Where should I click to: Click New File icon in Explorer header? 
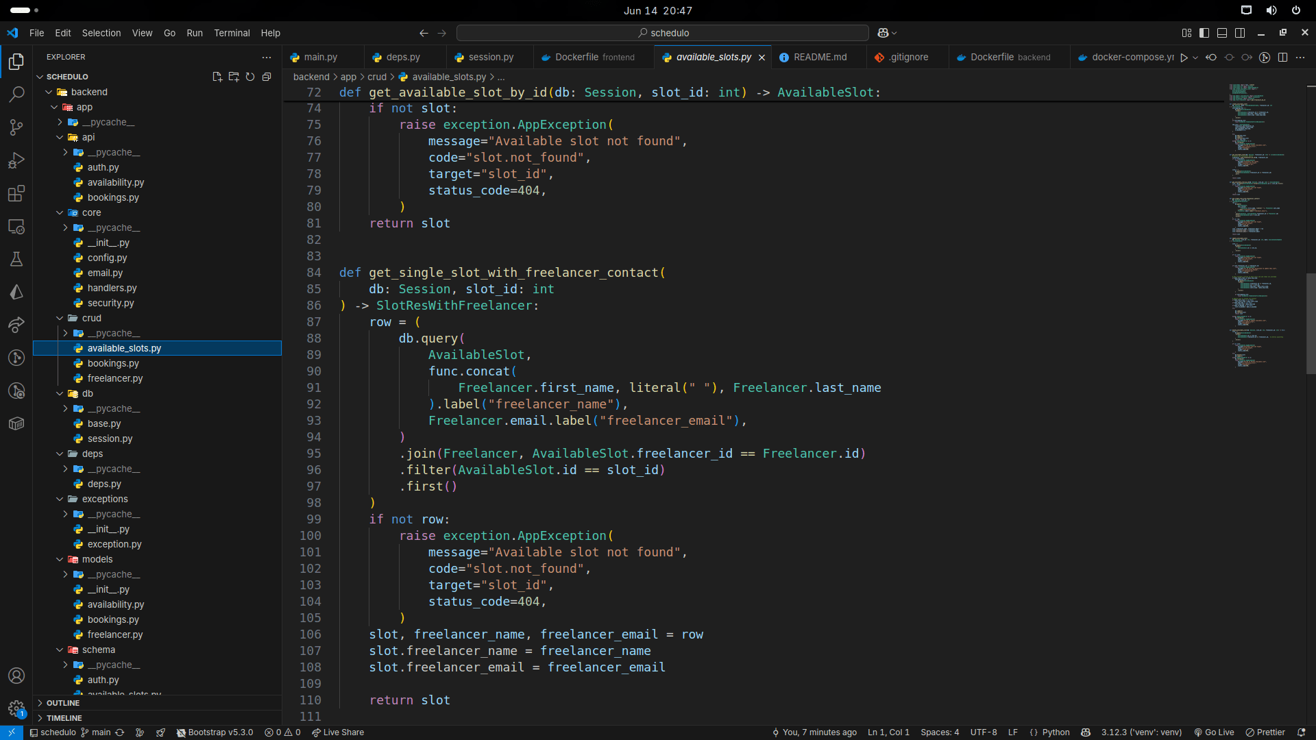click(x=217, y=77)
